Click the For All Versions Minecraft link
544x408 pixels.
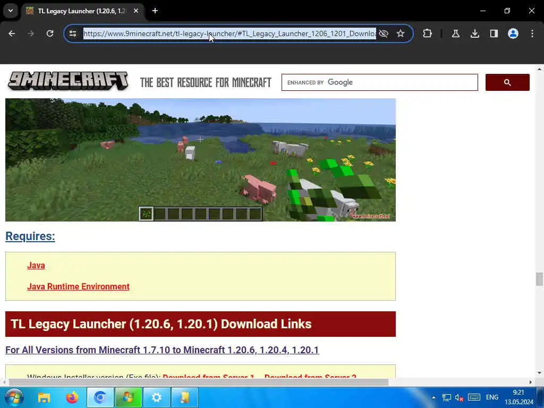click(x=162, y=350)
